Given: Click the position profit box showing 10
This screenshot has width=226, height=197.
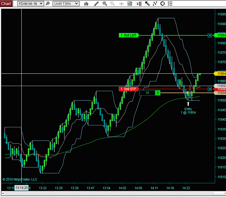Looking at the screenshot, I should [x=147, y=93].
